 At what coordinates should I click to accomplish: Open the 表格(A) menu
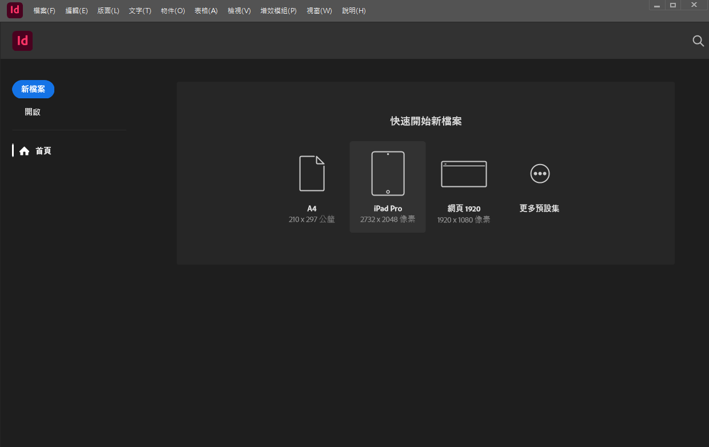pos(206,11)
